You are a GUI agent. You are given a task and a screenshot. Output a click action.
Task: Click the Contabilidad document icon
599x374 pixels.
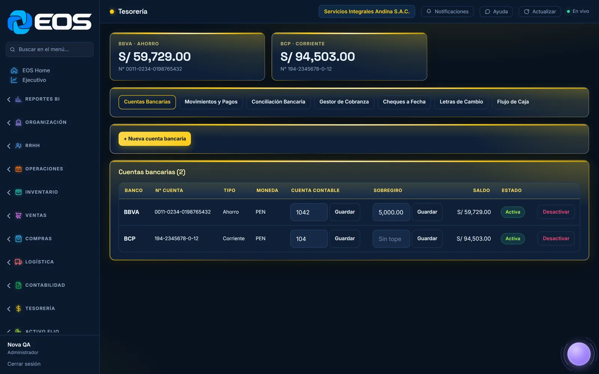point(18,285)
